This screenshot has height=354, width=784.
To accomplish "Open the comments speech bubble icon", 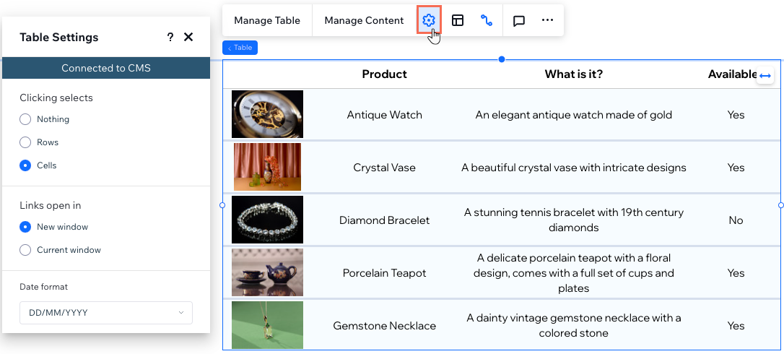I will pyautogui.click(x=519, y=20).
